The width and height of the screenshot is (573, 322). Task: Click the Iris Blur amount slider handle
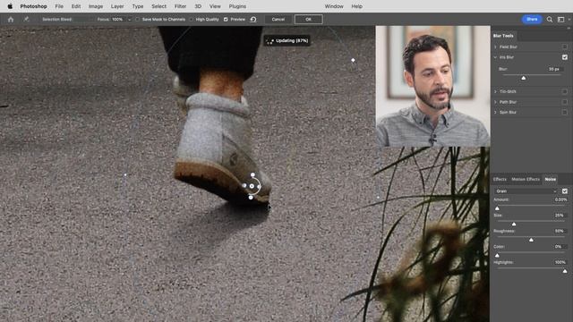coord(523,78)
